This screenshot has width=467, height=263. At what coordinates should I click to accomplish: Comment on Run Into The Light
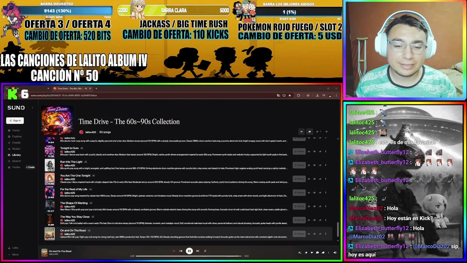coord(314,165)
